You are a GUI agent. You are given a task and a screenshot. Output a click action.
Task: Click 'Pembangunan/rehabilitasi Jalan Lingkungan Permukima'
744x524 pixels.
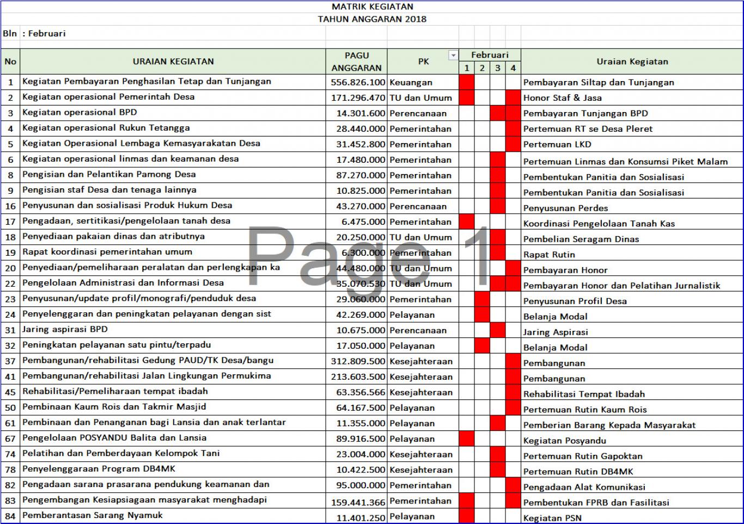pyautogui.click(x=173, y=377)
